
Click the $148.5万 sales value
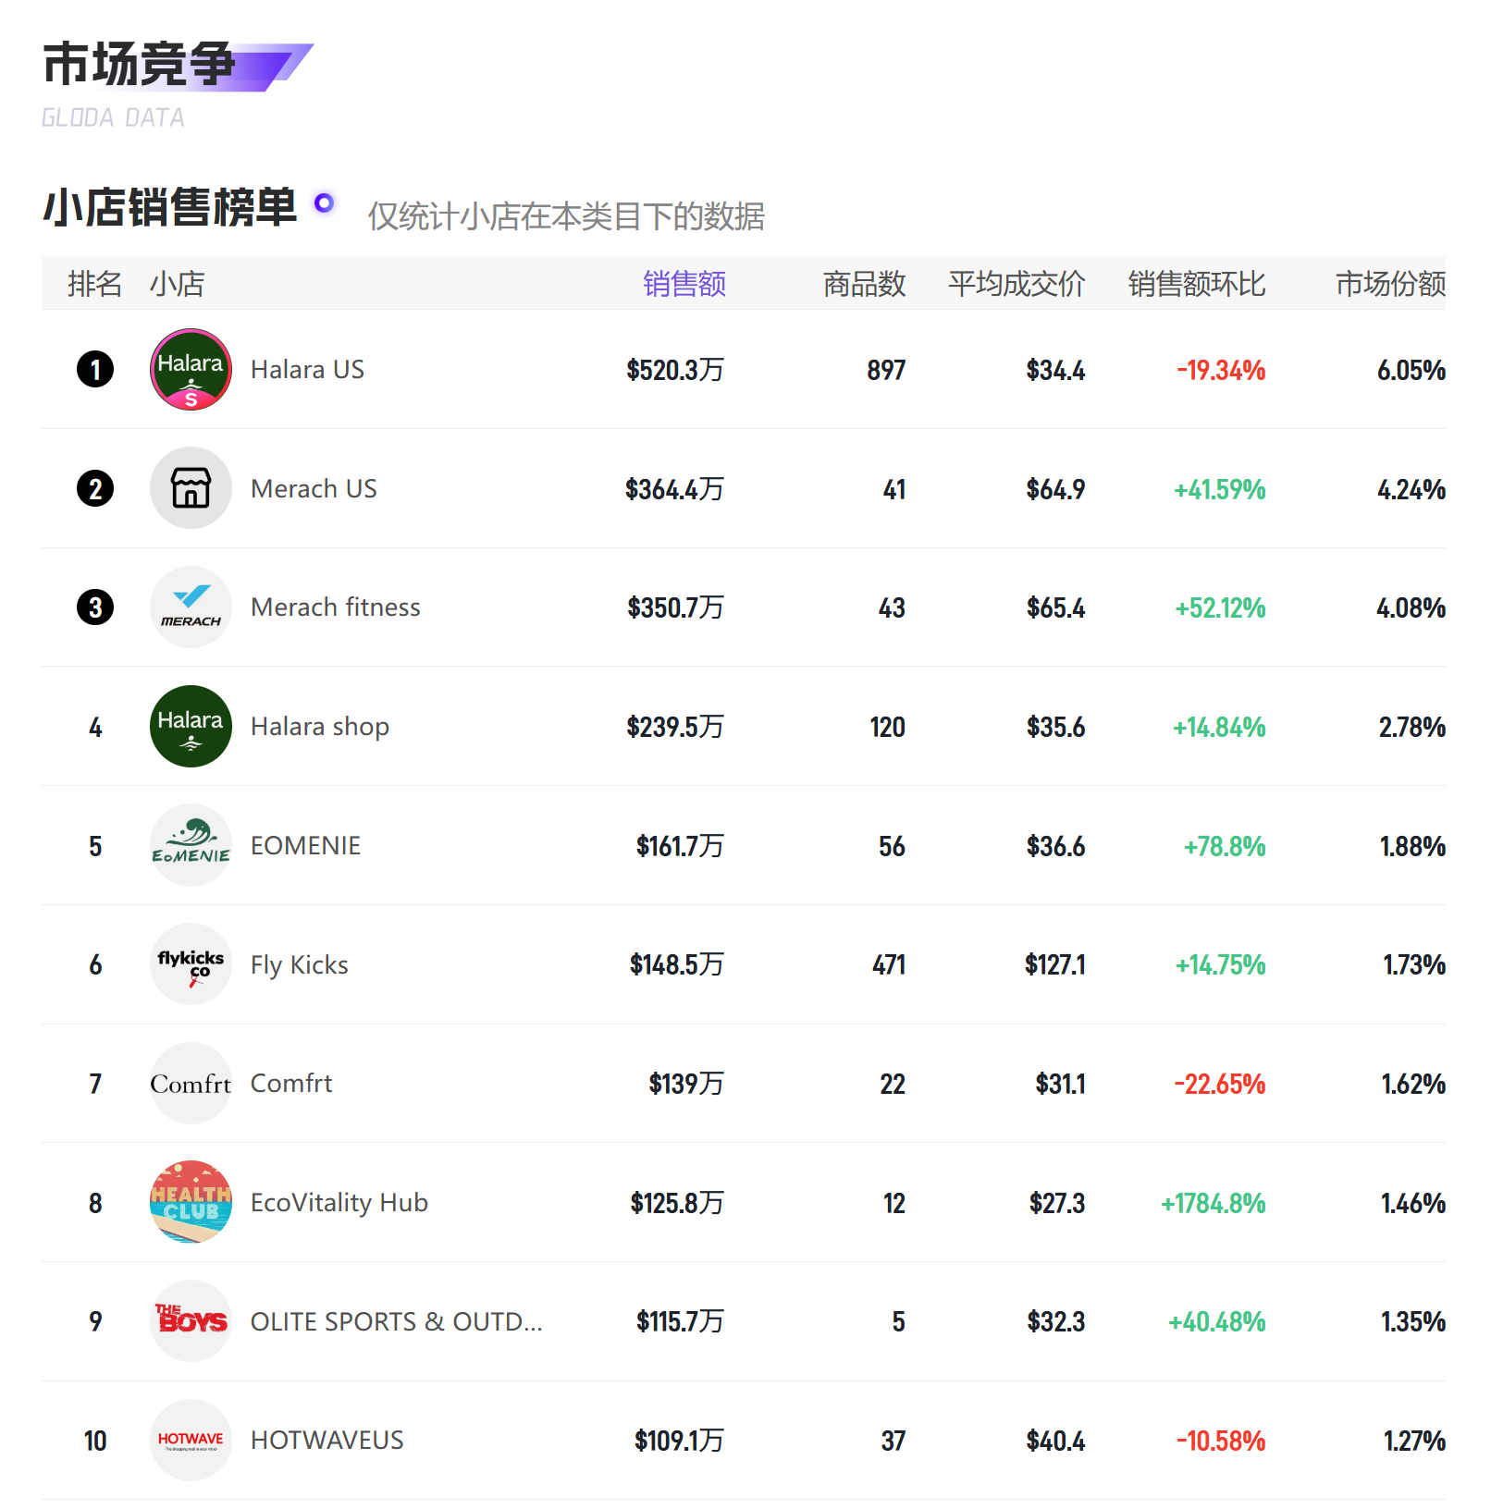point(677,964)
